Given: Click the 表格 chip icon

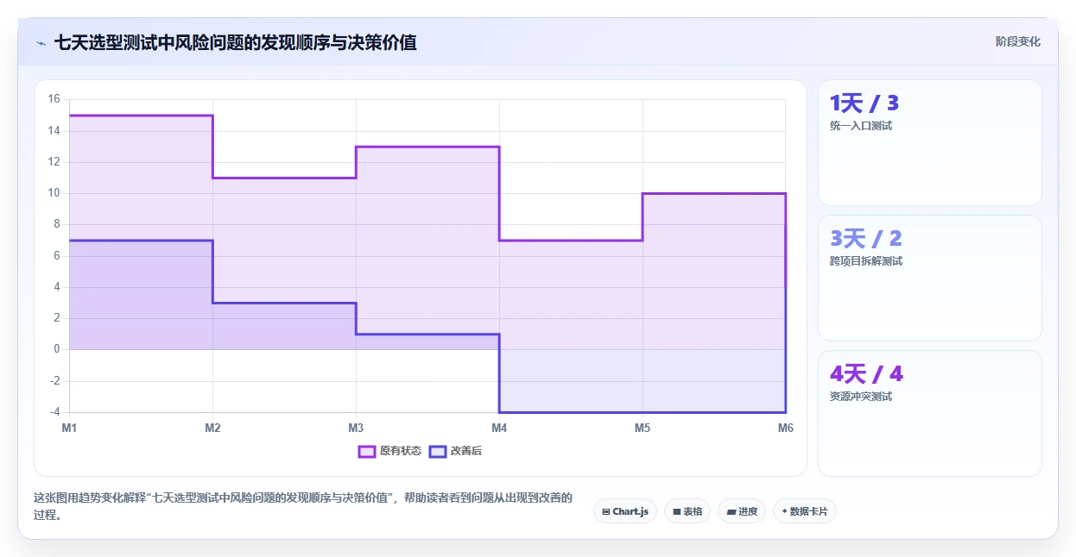Looking at the screenshot, I should pos(677,511).
